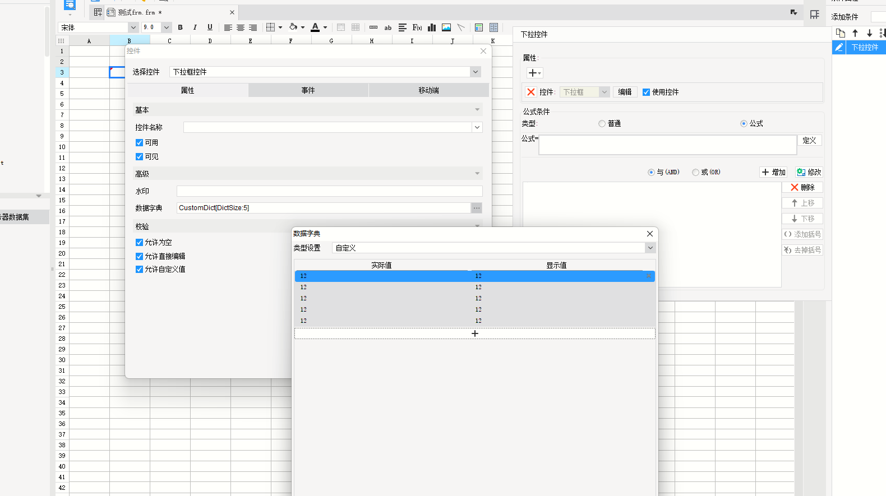Open the 控件名称 combo box dropdown
Viewport: 886px width, 496px height.
pyautogui.click(x=477, y=127)
